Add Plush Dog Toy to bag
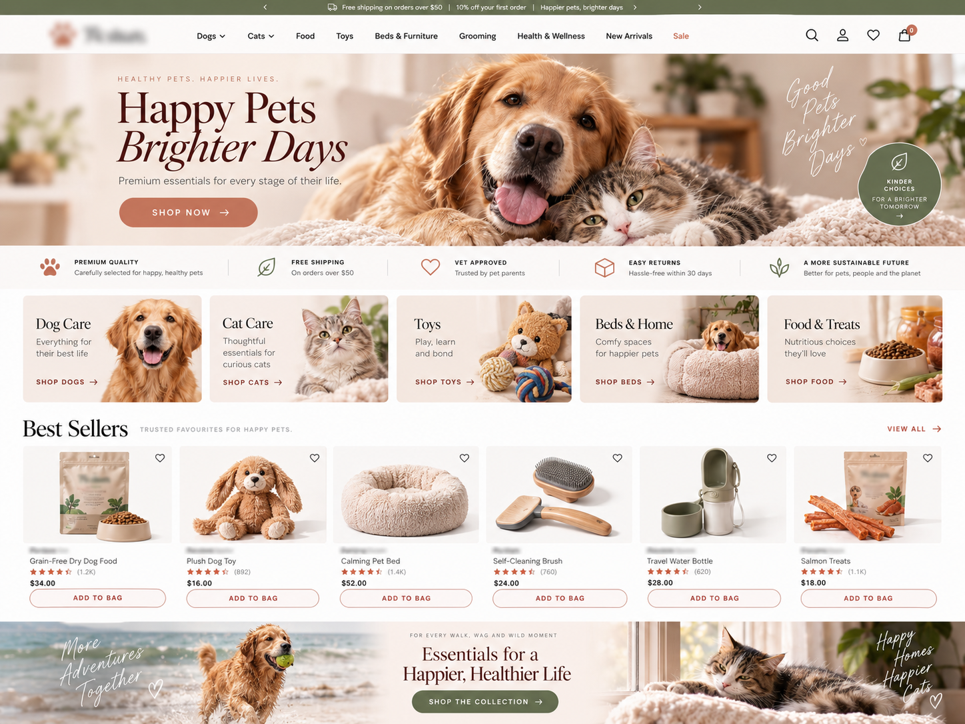 [x=253, y=598]
